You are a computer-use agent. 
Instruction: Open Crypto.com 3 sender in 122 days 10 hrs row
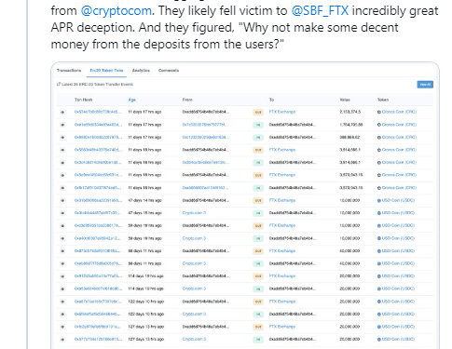click(x=194, y=314)
